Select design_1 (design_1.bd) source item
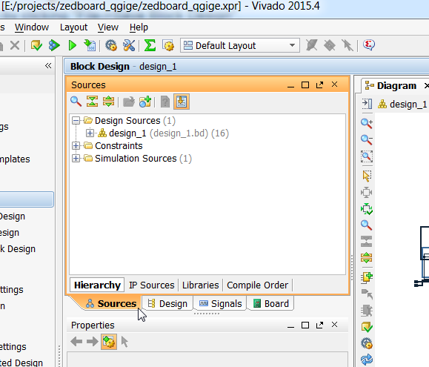Viewport: 429px width, 367px height. pos(163,133)
